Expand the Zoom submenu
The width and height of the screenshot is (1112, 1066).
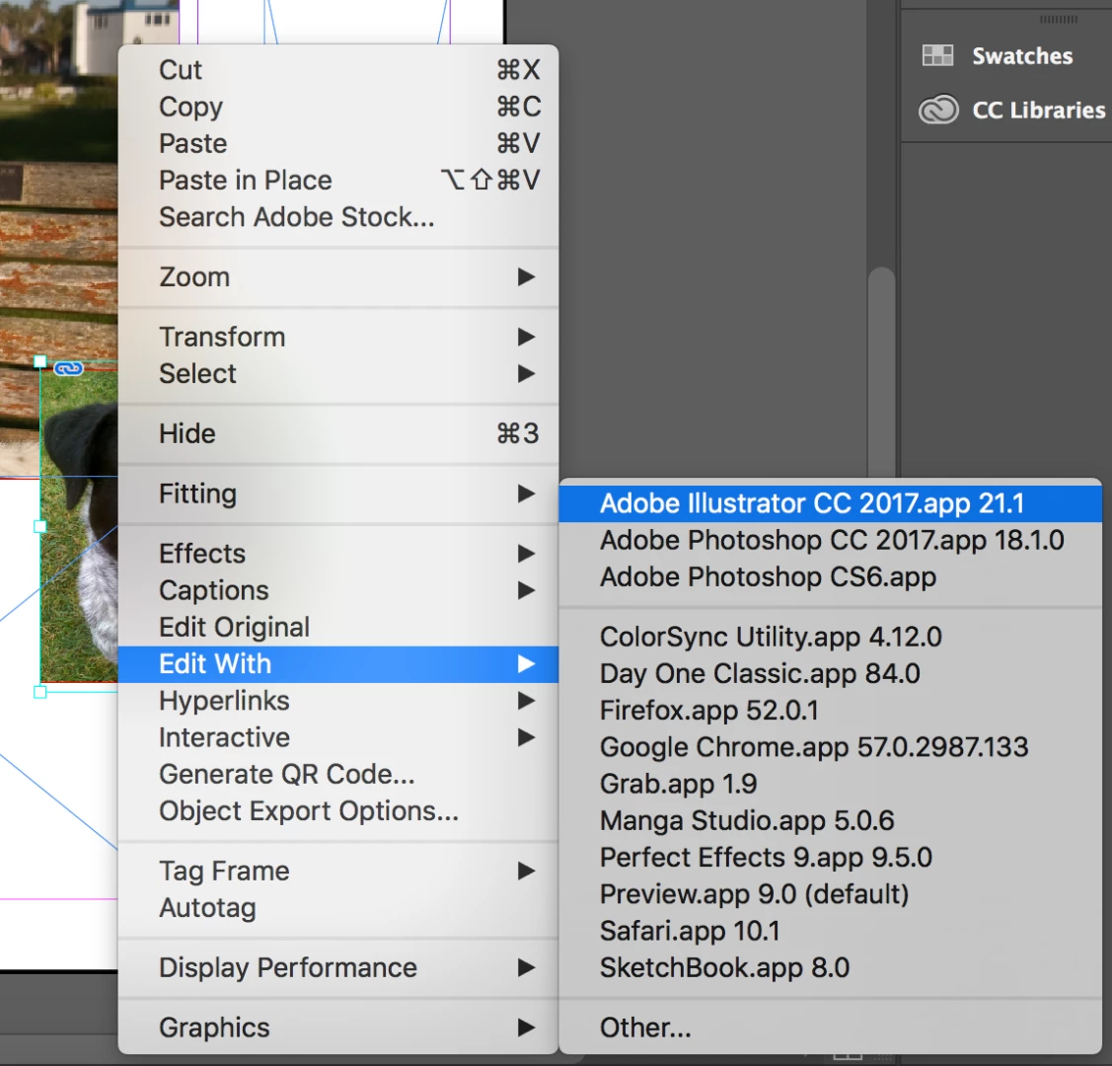(x=338, y=276)
